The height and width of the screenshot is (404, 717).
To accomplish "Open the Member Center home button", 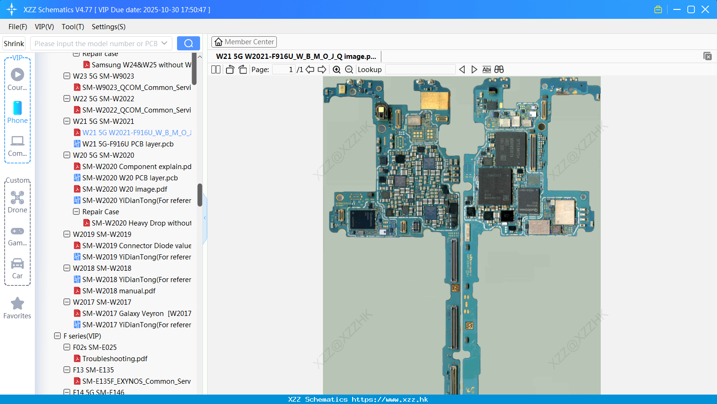I will click(x=244, y=42).
